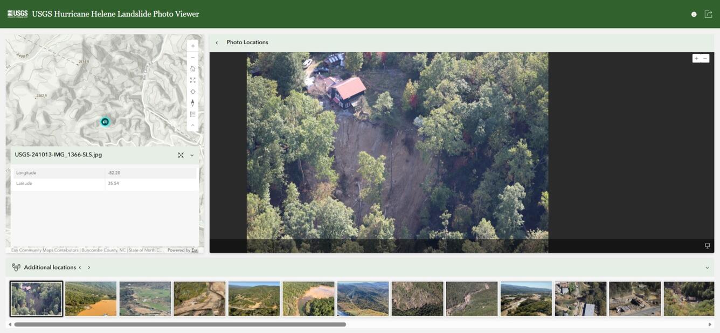Open the photo in presentation view
The image size is (720, 333).
point(708,246)
